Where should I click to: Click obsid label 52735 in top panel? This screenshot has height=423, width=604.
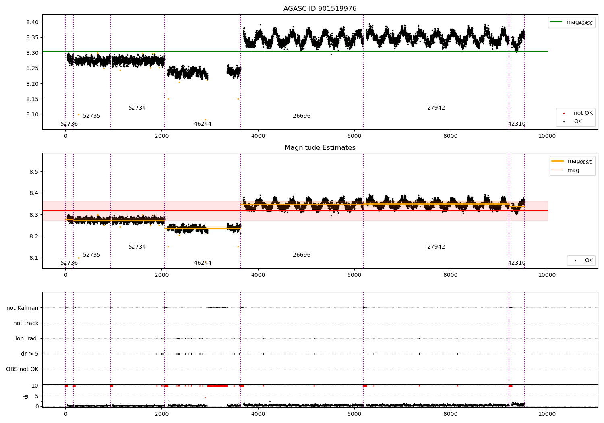(x=92, y=116)
